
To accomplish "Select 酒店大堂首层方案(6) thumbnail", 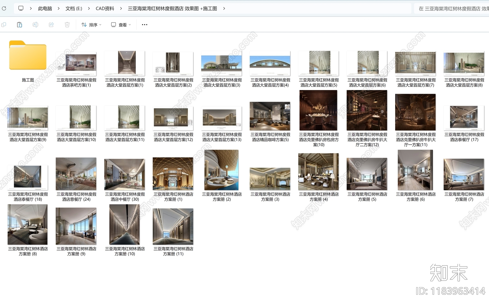I will pyautogui.click(x=367, y=63).
